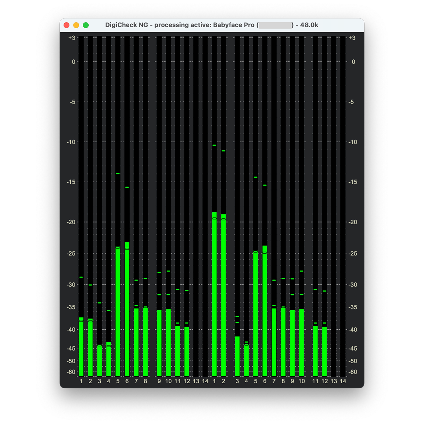Click the highest peak-hold marker just below -10

pos(214,145)
